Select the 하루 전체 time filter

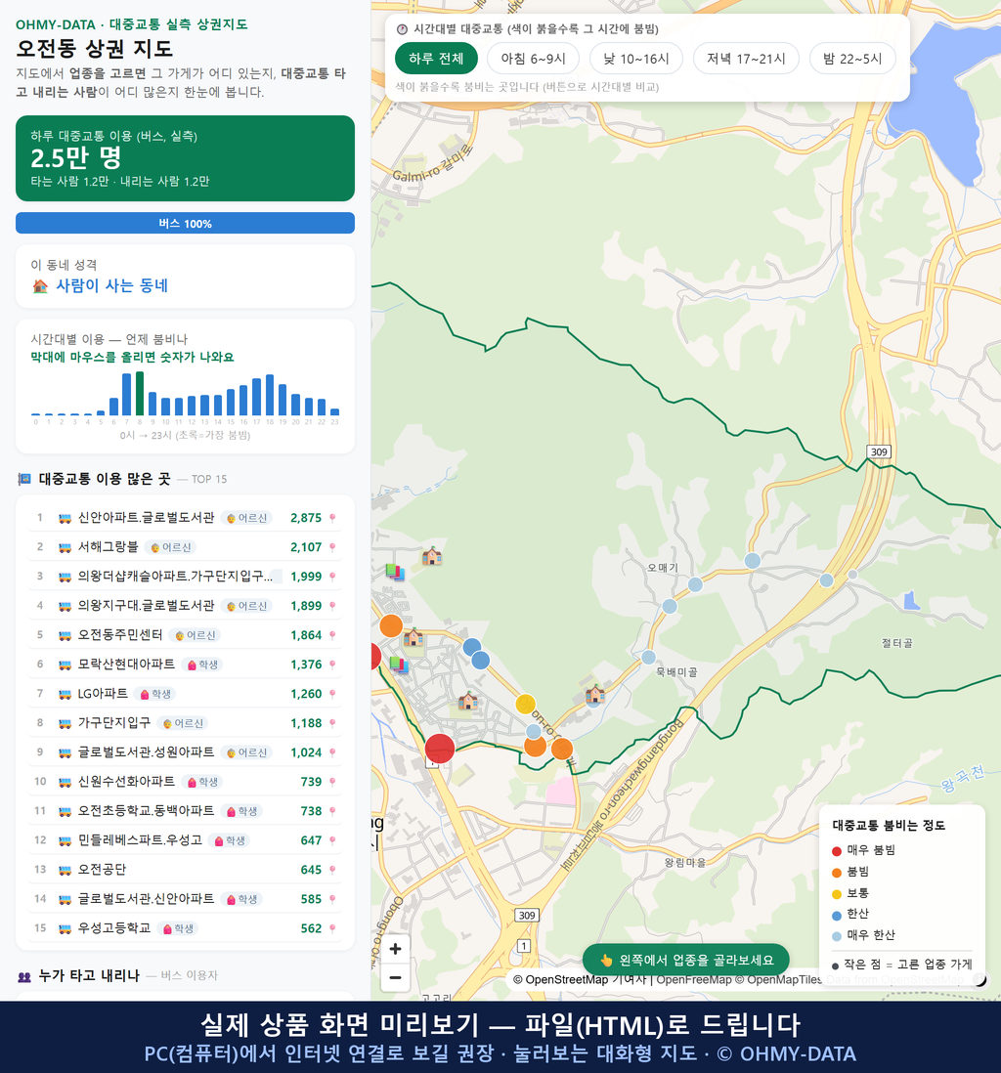436,59
